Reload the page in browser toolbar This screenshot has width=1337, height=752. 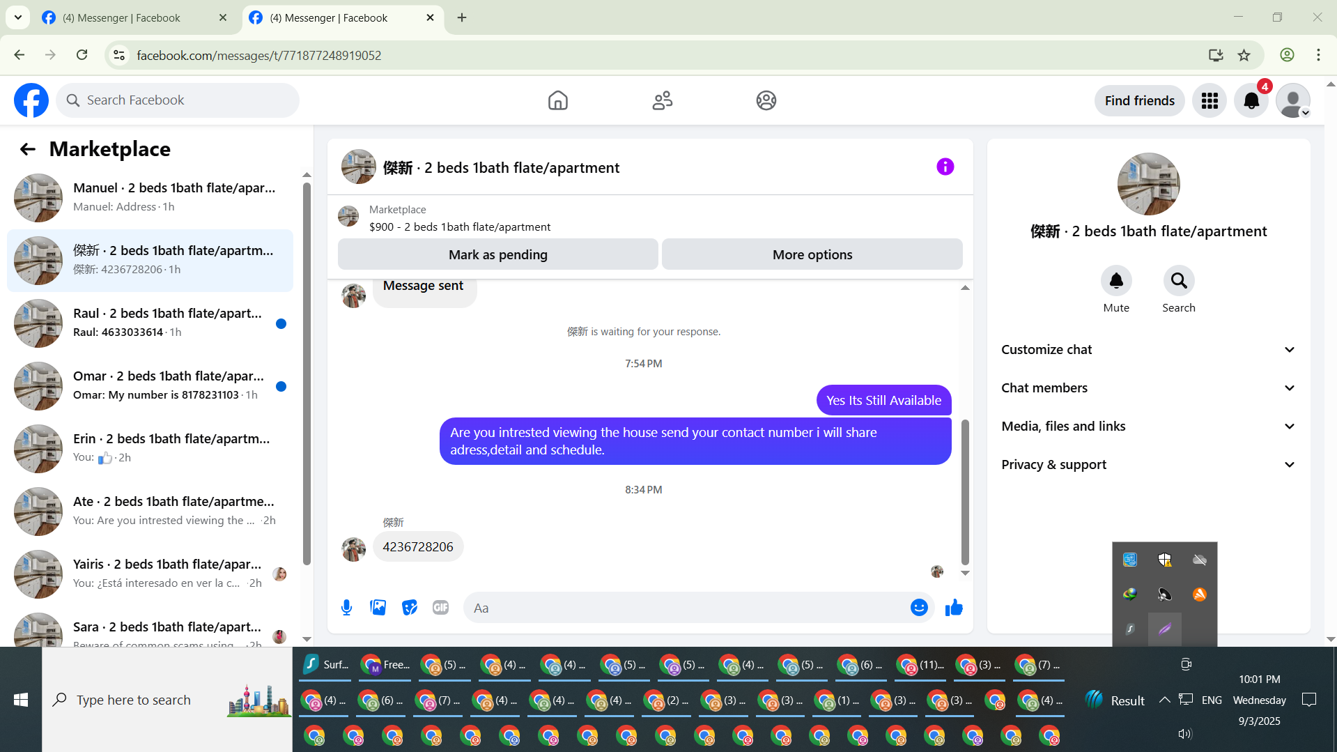point(82,55)
